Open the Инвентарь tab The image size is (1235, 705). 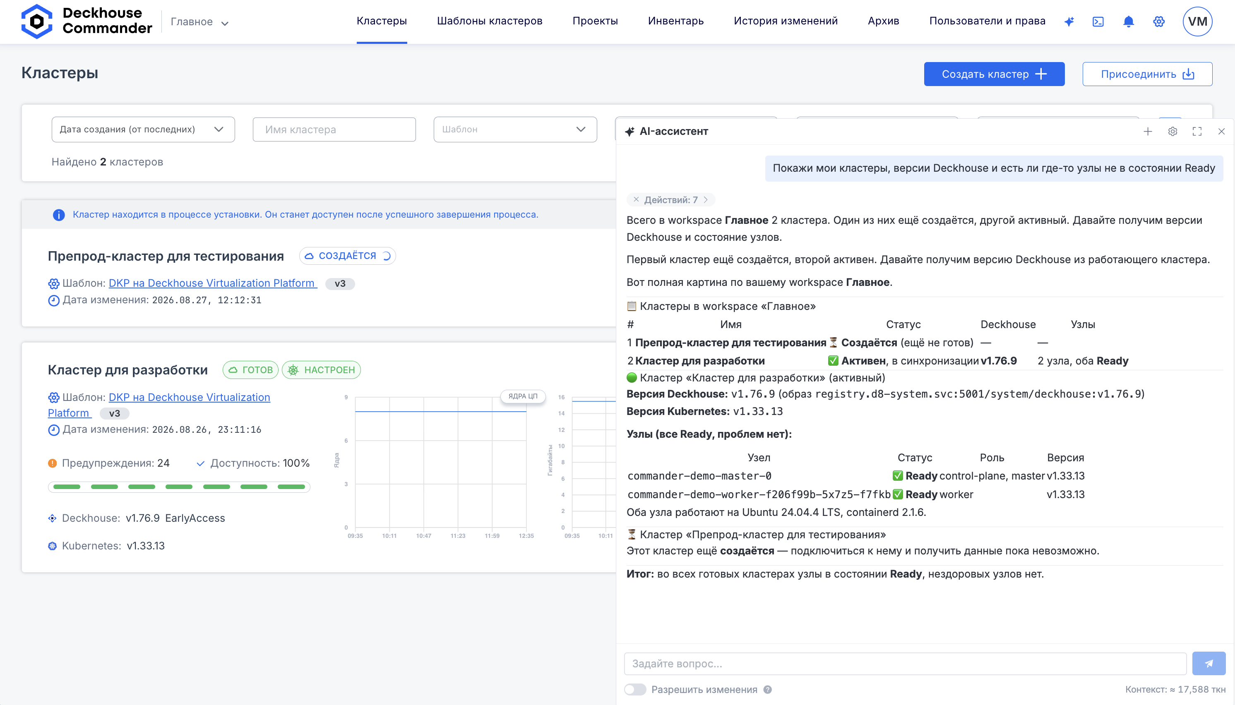click(x=675, y=21)
